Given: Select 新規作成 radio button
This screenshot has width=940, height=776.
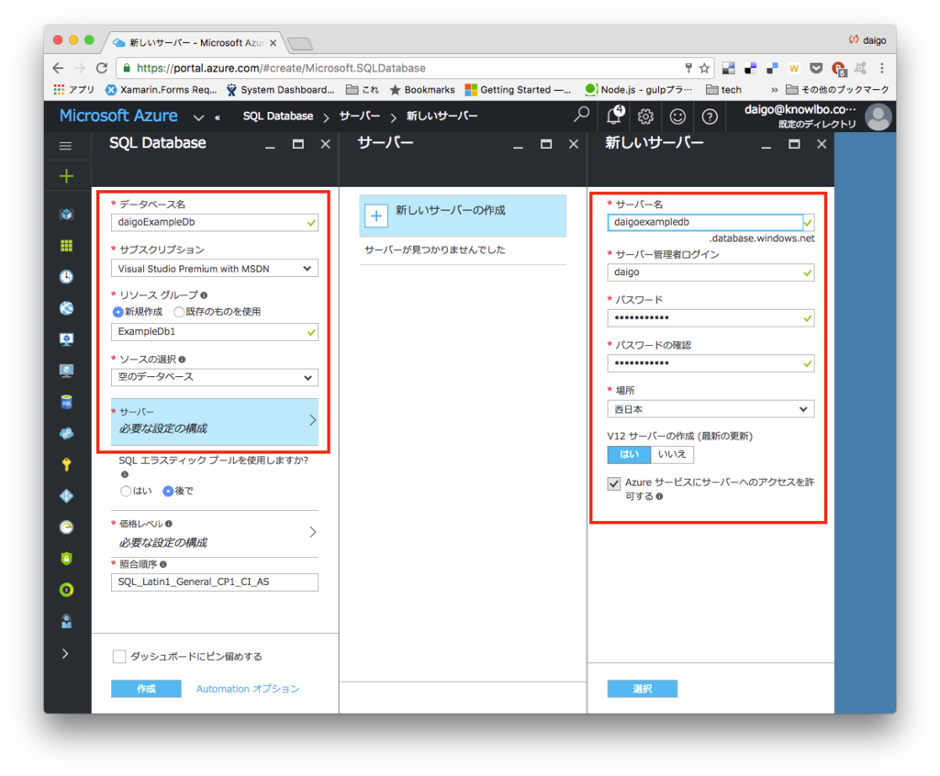Looking at the screenshot, I should (x=118, y=312).
